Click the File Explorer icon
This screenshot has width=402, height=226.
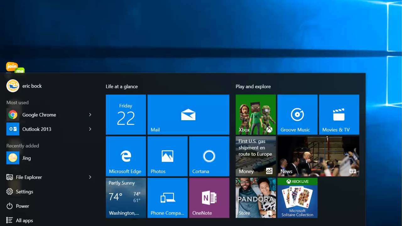click(x=10, y=177)
